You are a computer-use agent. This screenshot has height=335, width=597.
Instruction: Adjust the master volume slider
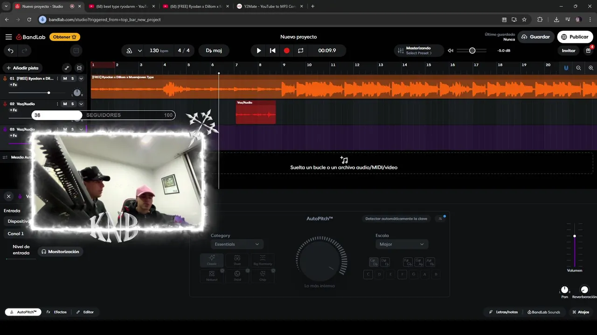(x=472, y=51)
